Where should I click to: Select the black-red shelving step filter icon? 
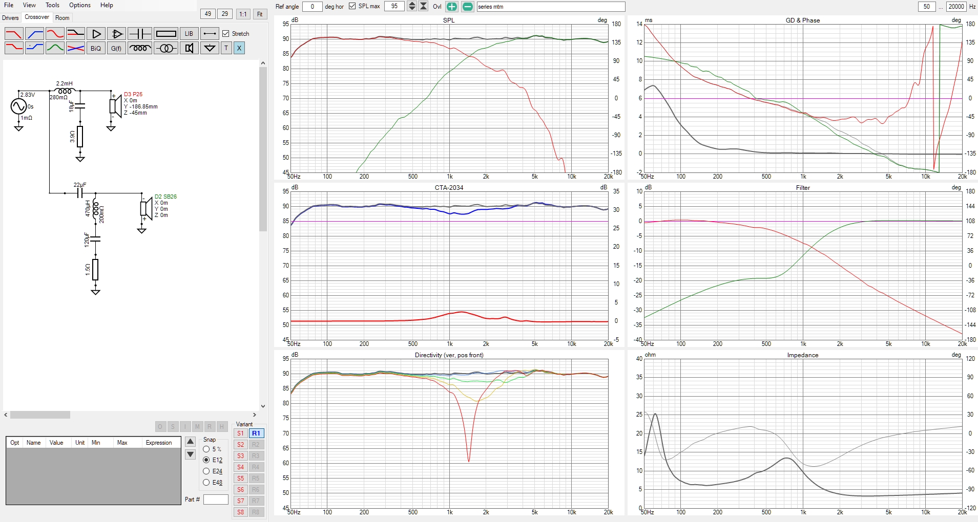[75, 34]
